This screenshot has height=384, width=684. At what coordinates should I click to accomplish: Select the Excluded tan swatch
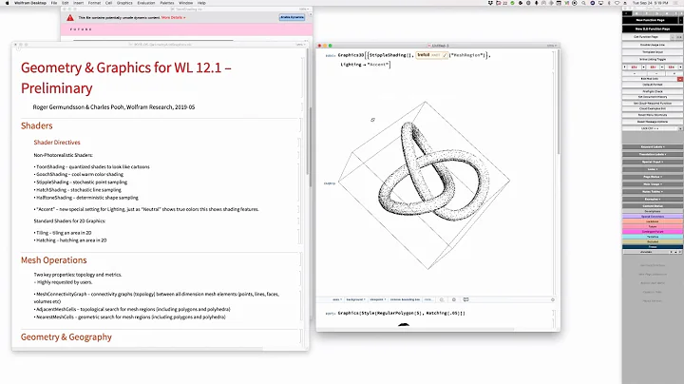pyautogui.click(x=653, y=241)
